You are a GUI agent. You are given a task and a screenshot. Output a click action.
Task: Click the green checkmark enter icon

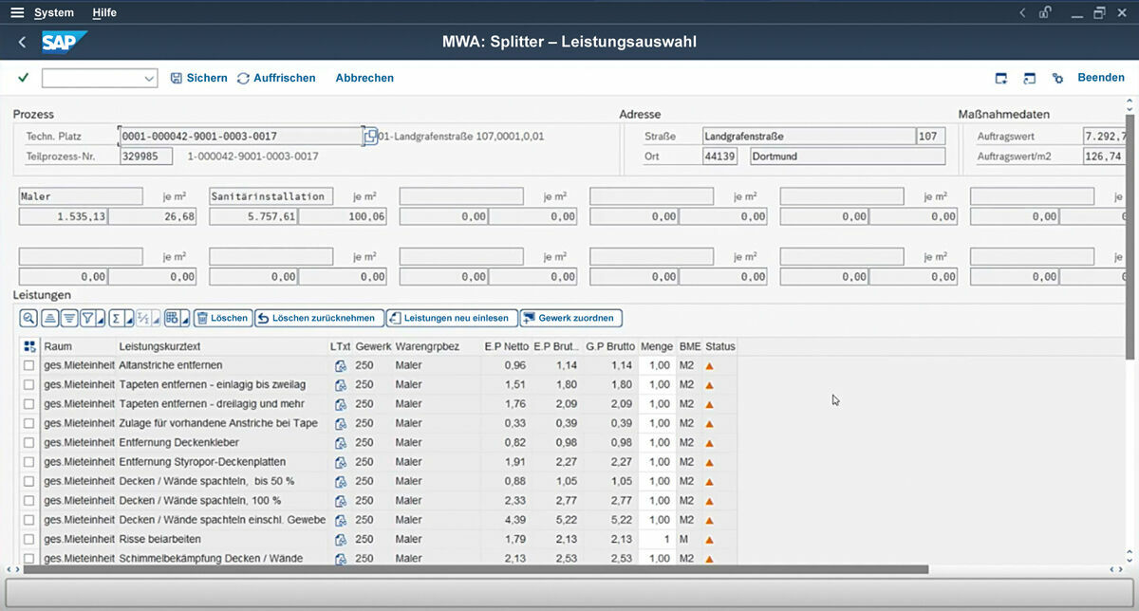(23, 78)
